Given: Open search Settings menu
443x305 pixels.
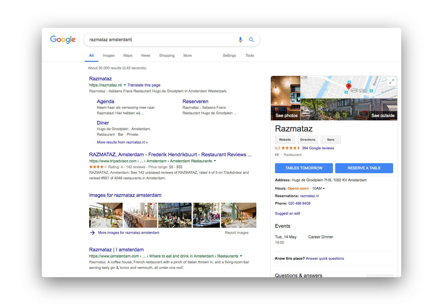Looking at the screenshot, I should click(229, 56).
